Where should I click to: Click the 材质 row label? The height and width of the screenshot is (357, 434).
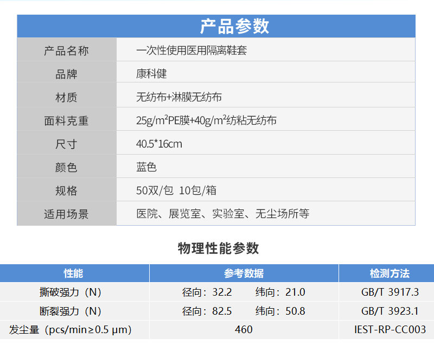coord(66,97)
